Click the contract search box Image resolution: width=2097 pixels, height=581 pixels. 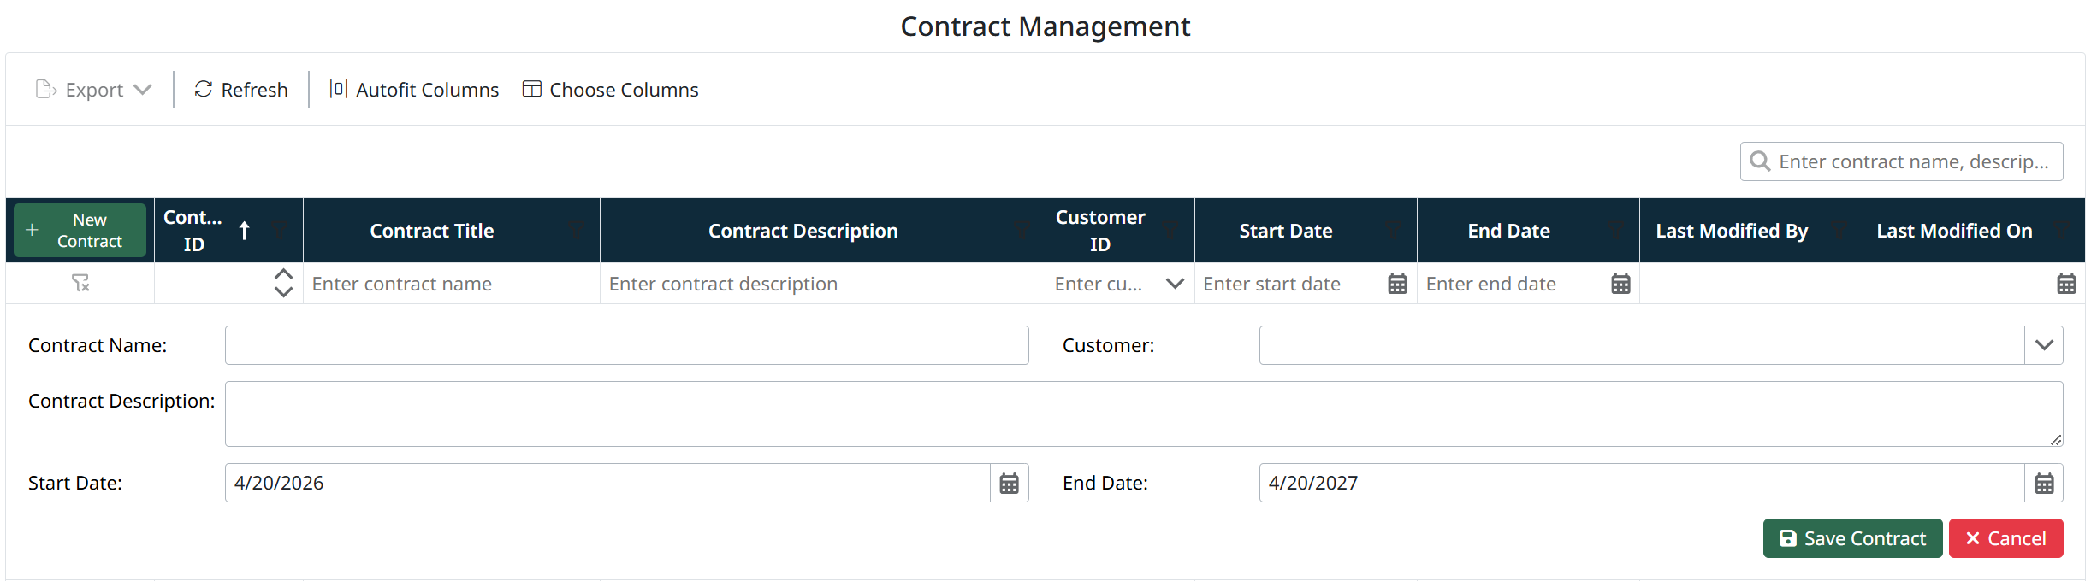pyautogui.click(x=1913, y=161)
